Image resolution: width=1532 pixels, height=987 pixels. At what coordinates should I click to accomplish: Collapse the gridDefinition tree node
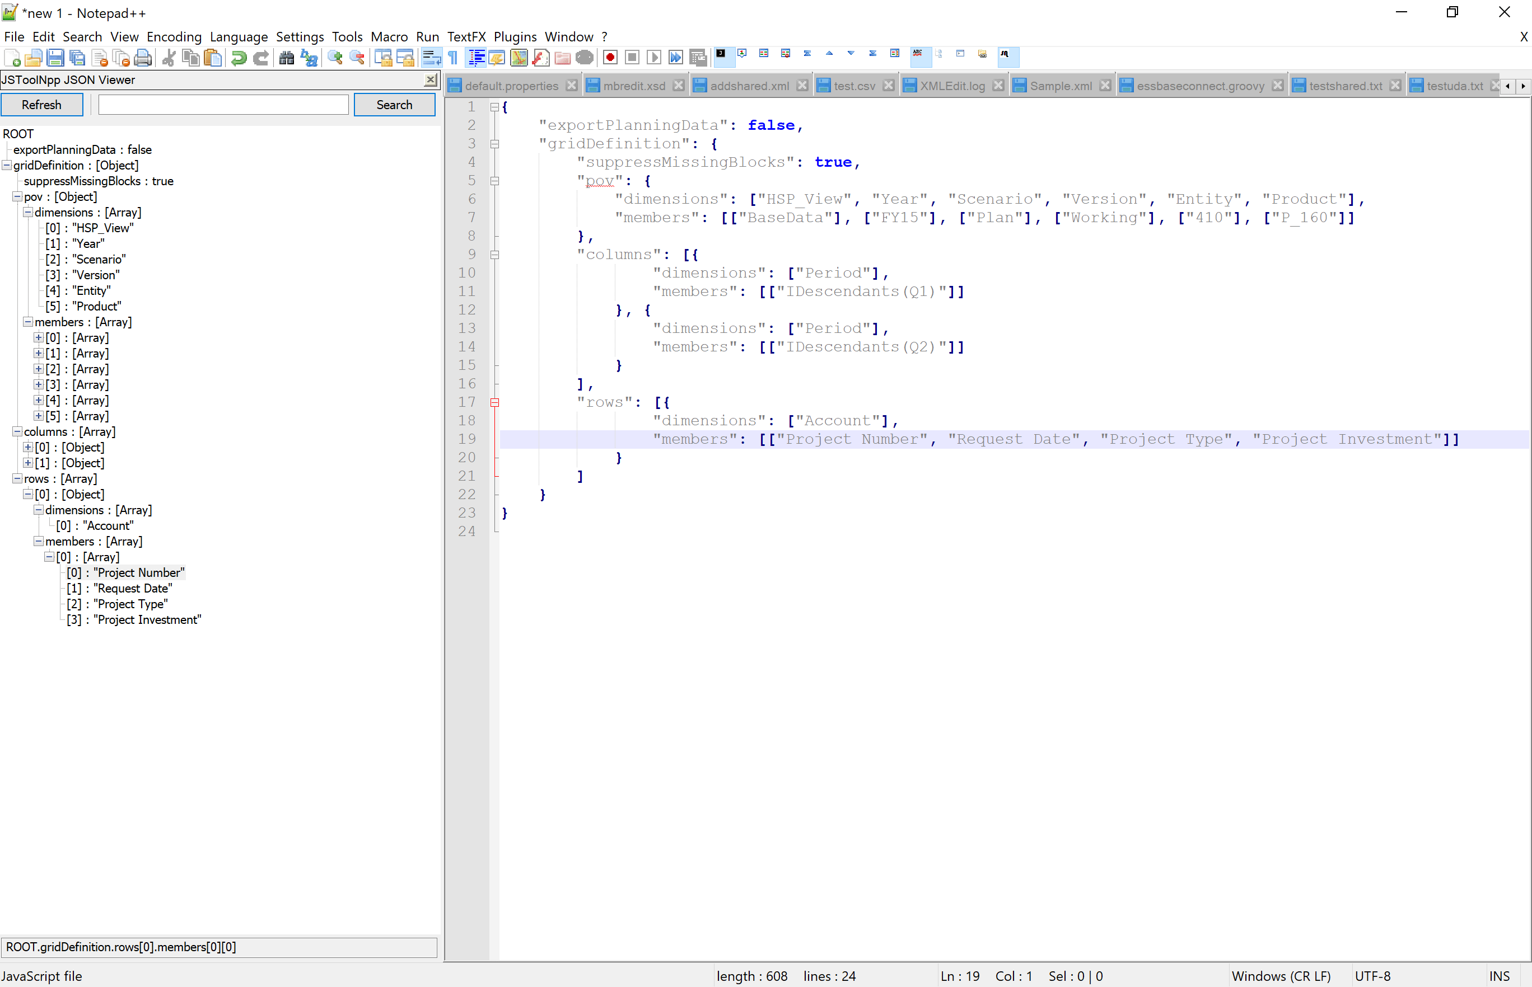(x=5, y=164)
